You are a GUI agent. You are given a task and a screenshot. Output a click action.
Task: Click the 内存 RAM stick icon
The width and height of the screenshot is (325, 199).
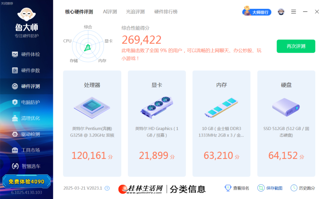tap(221, 107)
